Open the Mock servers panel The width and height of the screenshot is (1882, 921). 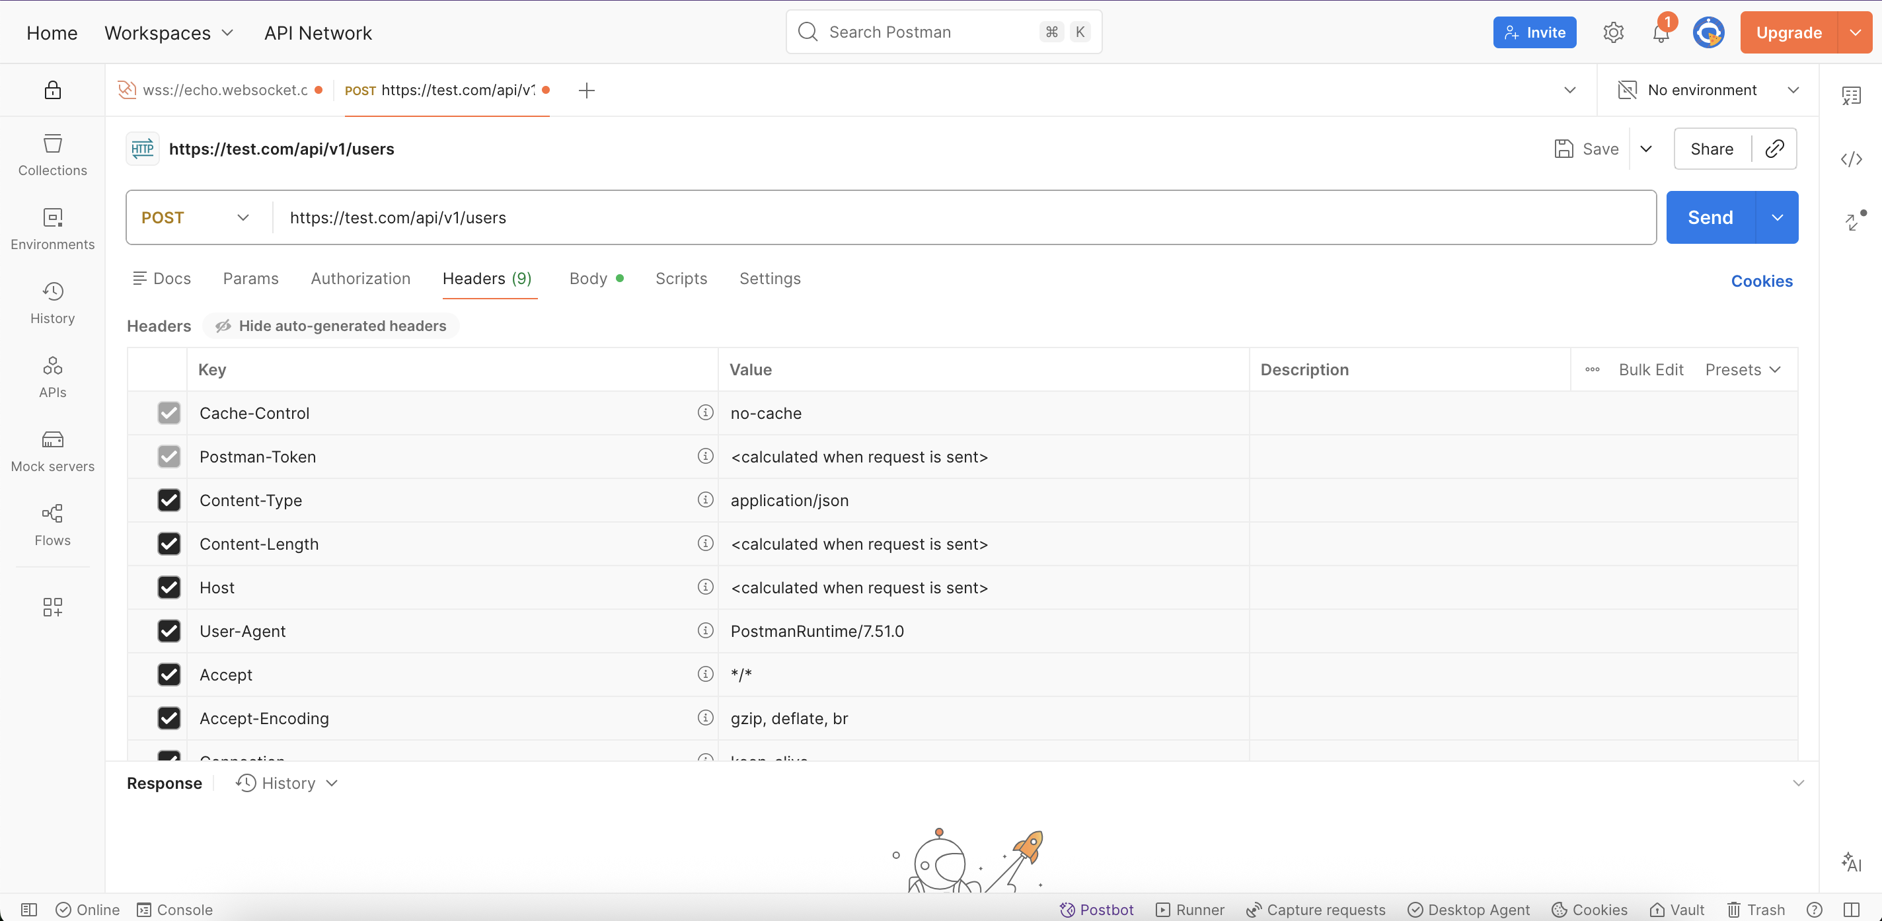[52, 451]
